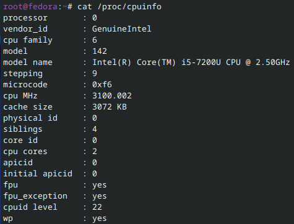Click the root@fedora prompt text
294x224 pixels.
(30, 7)
